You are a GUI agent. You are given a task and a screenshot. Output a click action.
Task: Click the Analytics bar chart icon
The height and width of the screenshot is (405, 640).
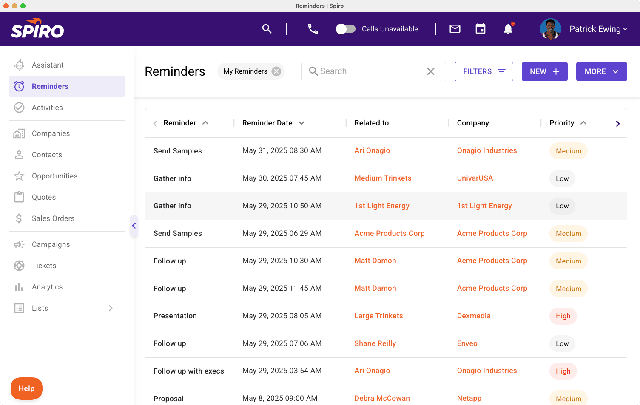point(19,287)
